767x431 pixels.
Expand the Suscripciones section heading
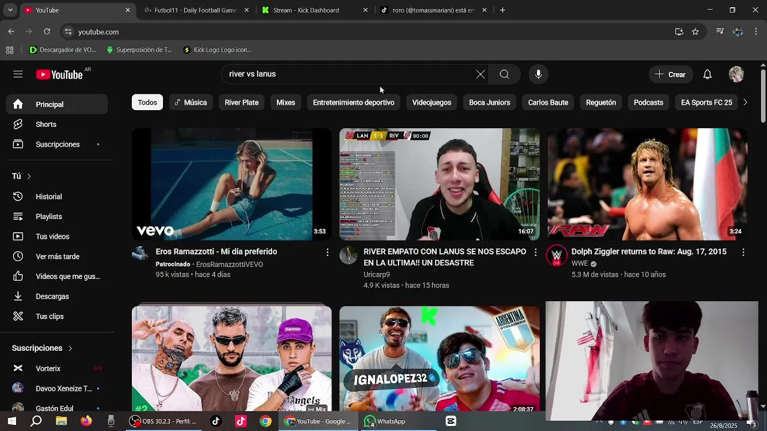[42, 348]
